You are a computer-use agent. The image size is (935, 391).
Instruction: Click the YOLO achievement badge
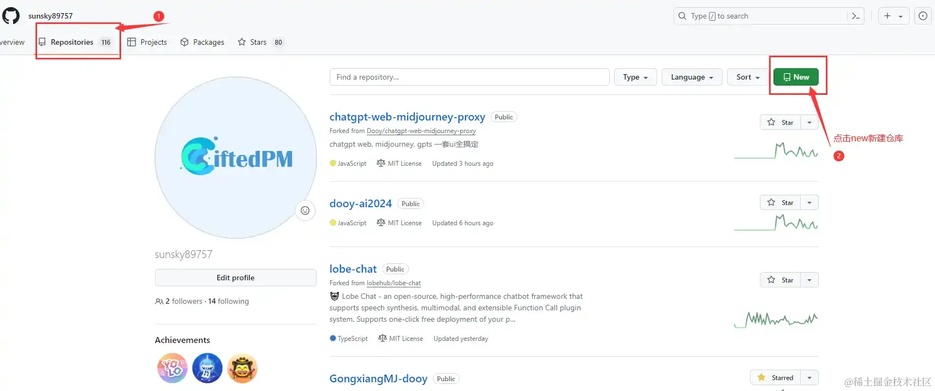(172, 368)
